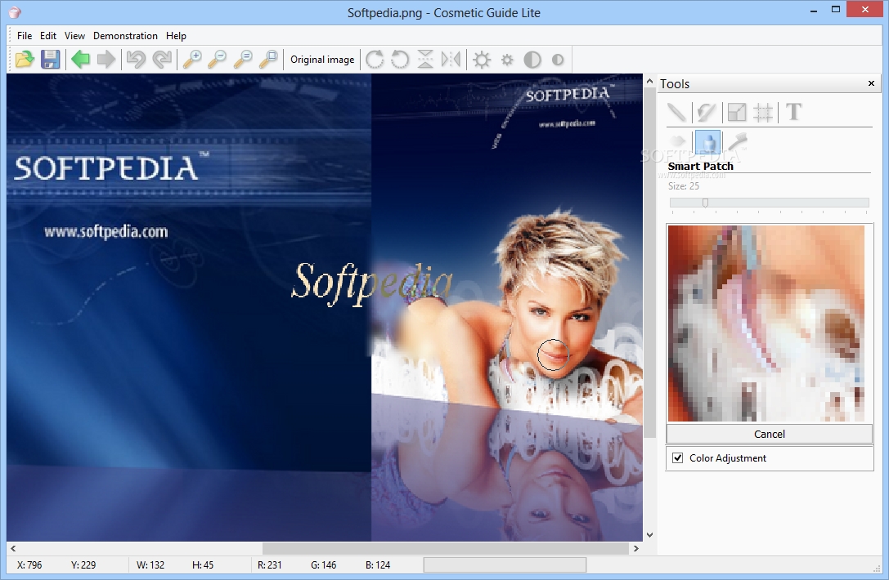Click the vertical scrollbar down arrow
The height and width of the screenshot is (580, 889).
[x=649, y=535]
